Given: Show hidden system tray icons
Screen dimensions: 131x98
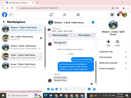Looking at the screenshot, I should [101, 95].
